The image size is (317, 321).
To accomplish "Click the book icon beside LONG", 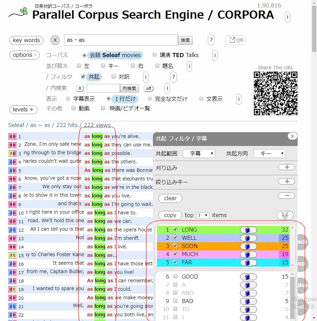I will point(248,230).
